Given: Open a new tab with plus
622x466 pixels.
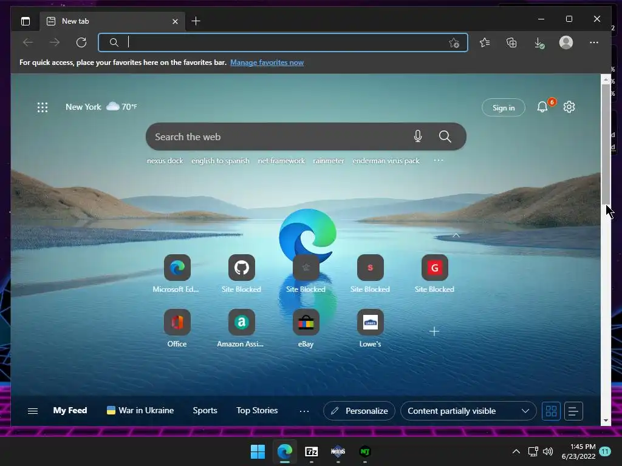Looking at the screenshot, I should (x=196, y=21).
